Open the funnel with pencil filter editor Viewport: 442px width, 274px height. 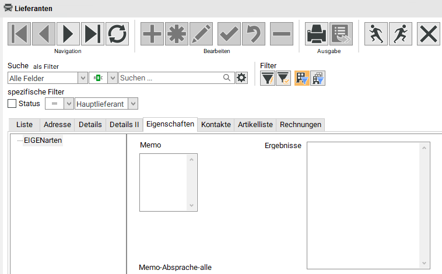[268, 78]
